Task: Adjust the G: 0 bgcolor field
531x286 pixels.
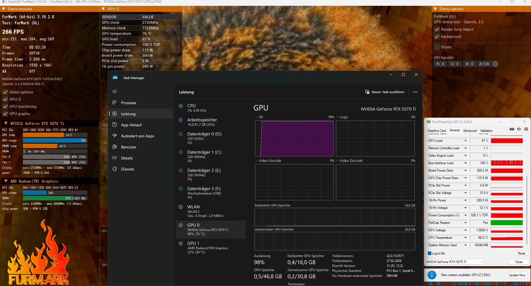Action: pyautogui.click(x=455, y=64)
